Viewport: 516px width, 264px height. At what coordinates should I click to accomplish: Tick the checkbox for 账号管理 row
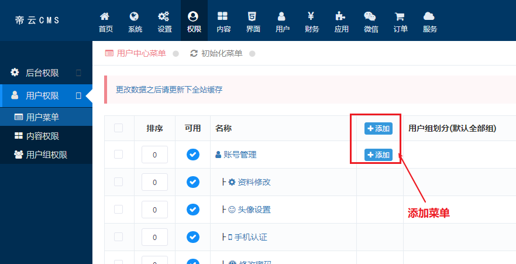click(x=118, y=154)
